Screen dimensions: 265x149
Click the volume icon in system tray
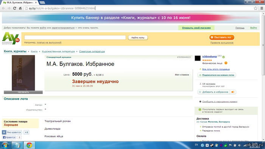pos(240,145)
